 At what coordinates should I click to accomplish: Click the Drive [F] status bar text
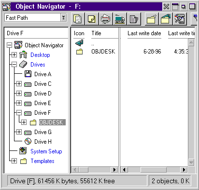(x=62, y=181)
